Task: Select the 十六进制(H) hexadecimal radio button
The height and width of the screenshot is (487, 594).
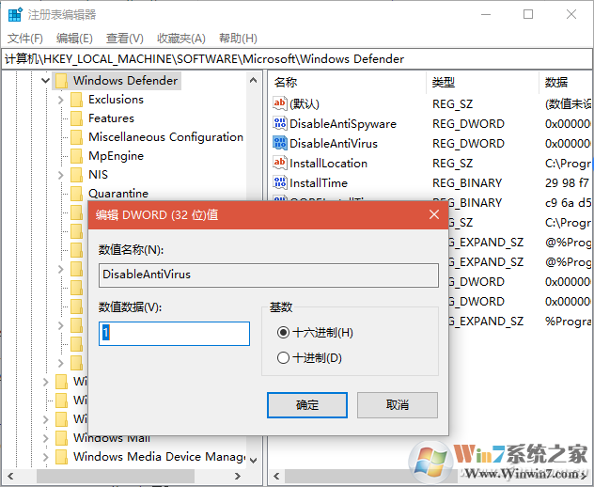Action: (x=283, y=333)
